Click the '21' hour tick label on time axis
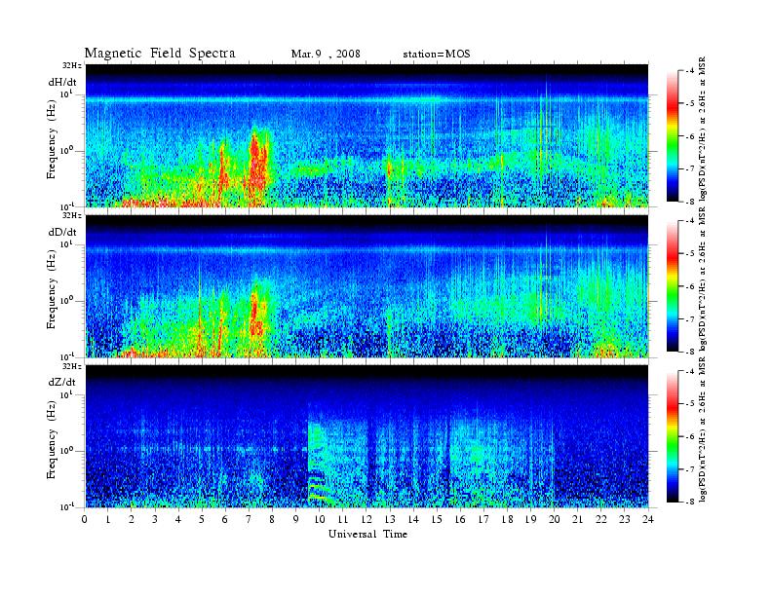The height and width of the screenshot is (596, 772). pyautogui.click(x=577, y=519)
